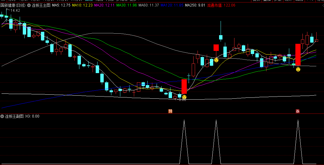Select the small solid red candle mid-chart
Screen dimensions: 324x165
[216, 47]
